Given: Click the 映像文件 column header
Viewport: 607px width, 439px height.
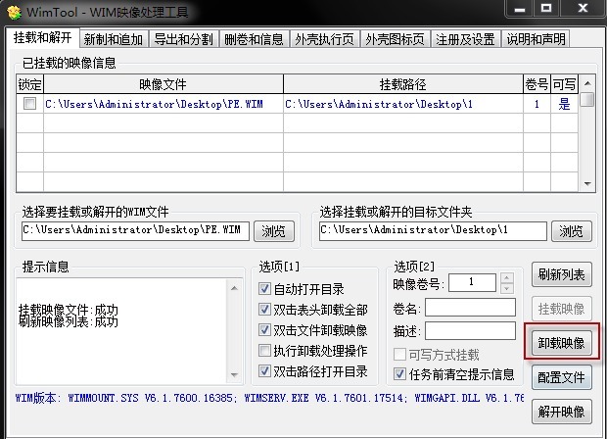Looking at the screenshot, I should point(163,84).
